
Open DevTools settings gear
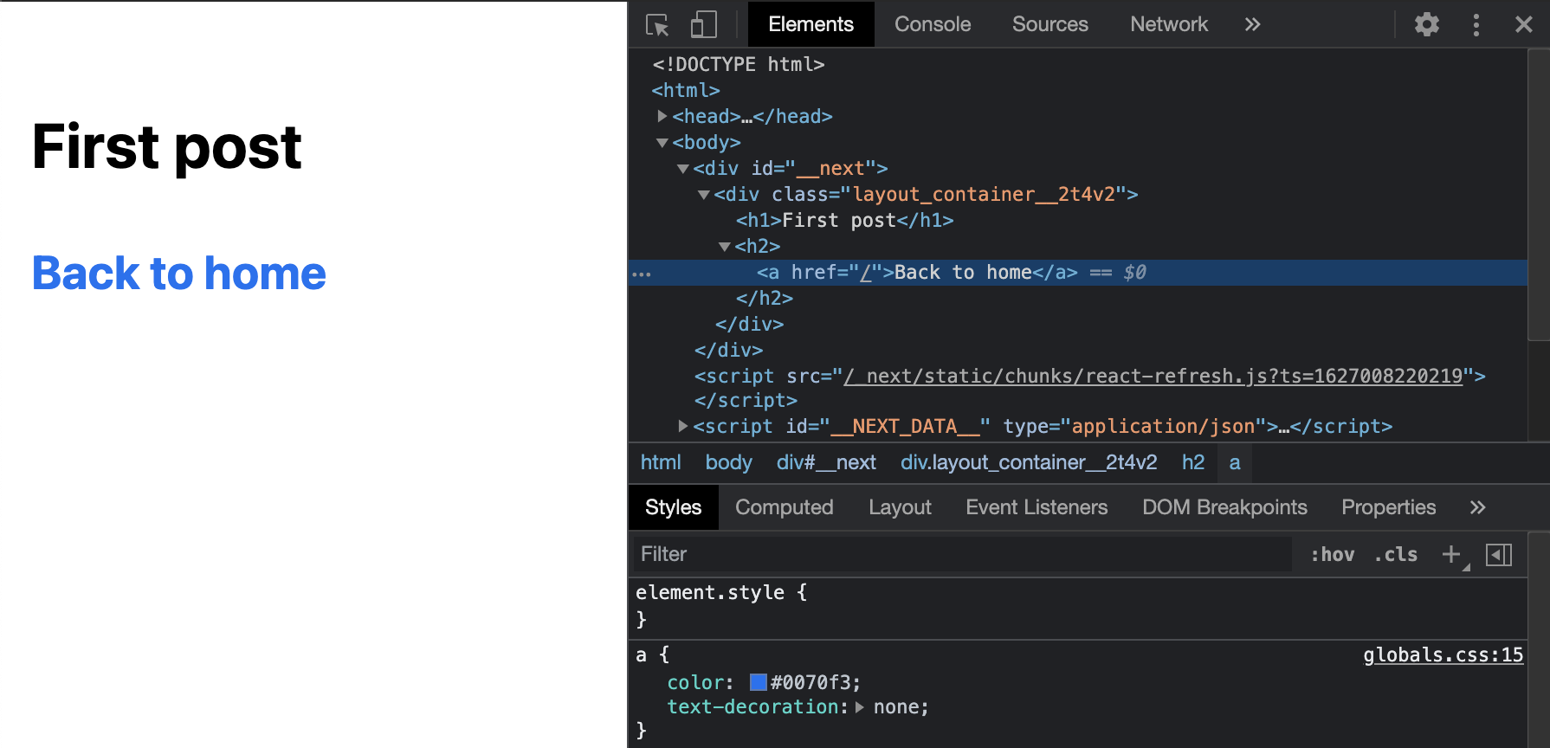pyautogui.click(x=1426, y=24)
